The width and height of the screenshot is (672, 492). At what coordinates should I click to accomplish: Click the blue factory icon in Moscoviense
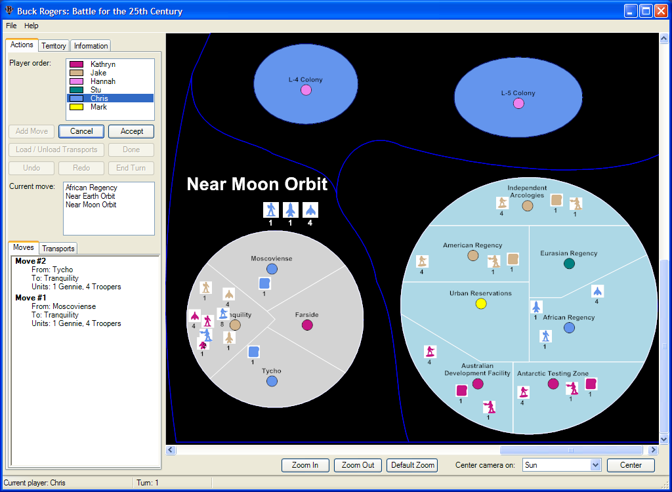tap(264, 283)
